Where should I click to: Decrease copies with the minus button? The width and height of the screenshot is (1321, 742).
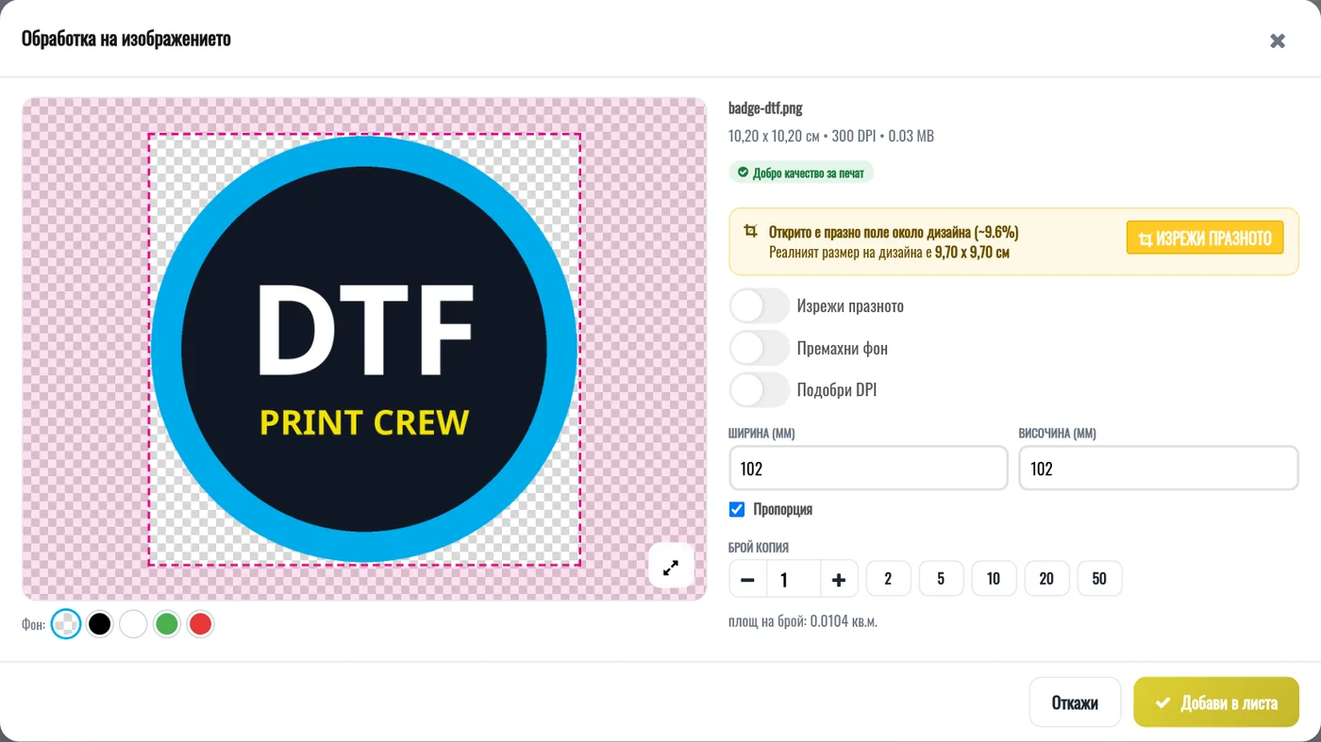point(748,579)
